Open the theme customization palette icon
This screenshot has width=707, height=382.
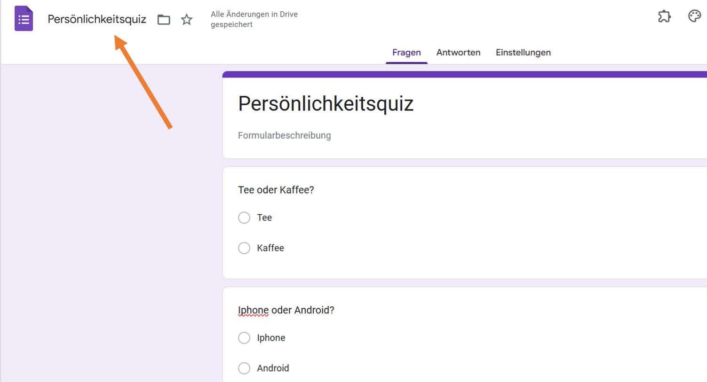pyautogui.click(x=694, y=16)
